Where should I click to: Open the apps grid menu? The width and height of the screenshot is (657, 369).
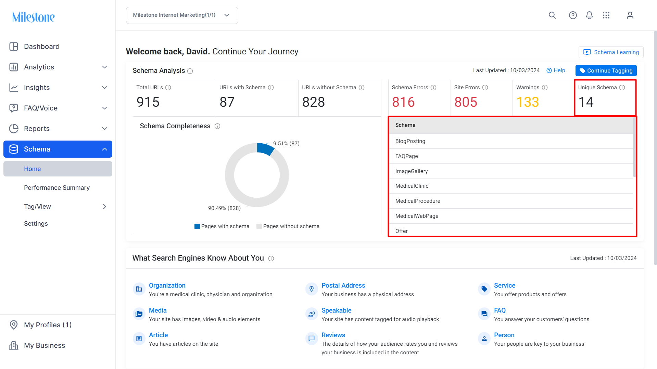[x=606, y=15]
